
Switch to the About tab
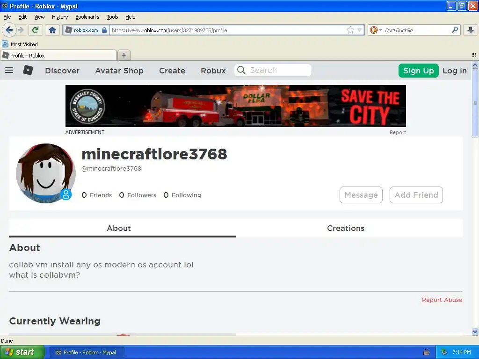pos(122,228)
